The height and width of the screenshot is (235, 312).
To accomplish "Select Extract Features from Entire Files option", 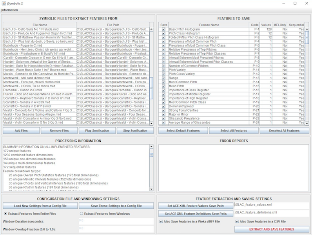I will point(30,213).
